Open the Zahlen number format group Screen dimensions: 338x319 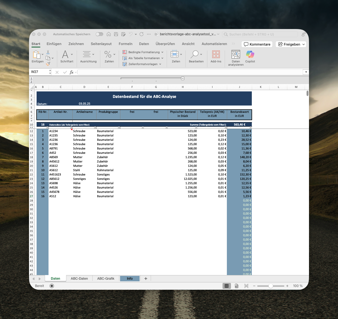[x=109, y=57]
